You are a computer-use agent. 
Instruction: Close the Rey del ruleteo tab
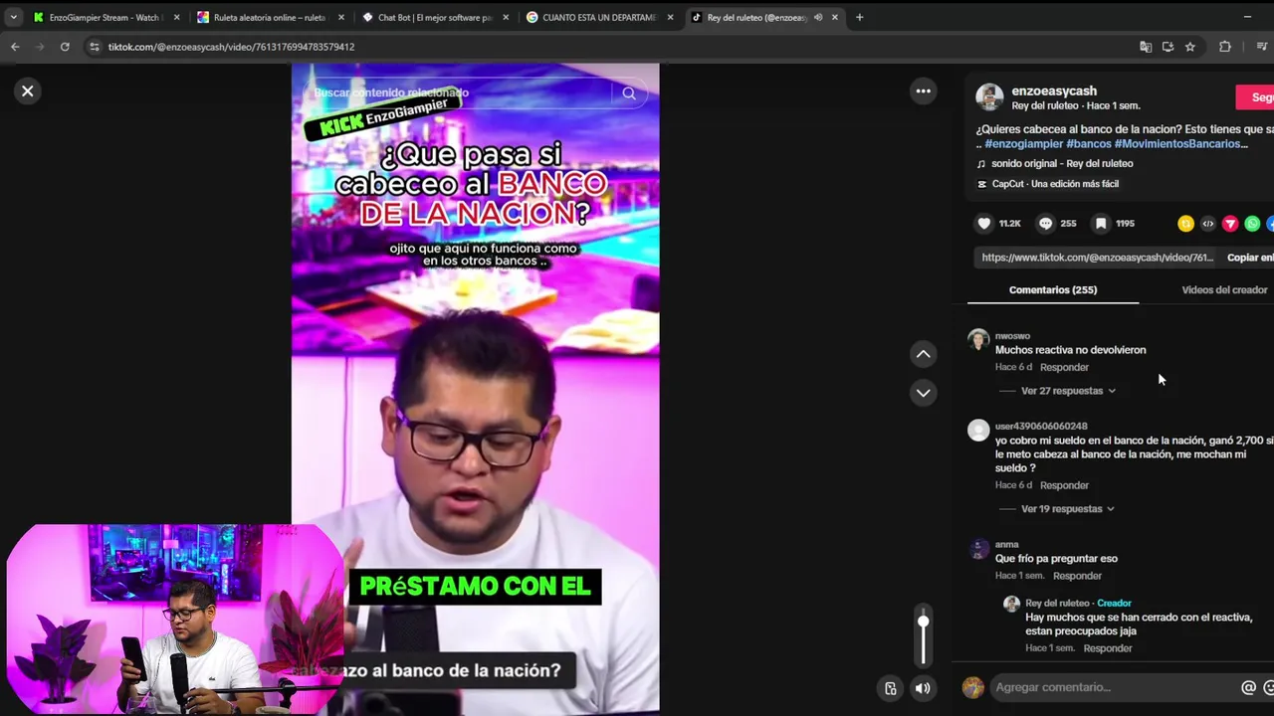(x=834, y=17)
